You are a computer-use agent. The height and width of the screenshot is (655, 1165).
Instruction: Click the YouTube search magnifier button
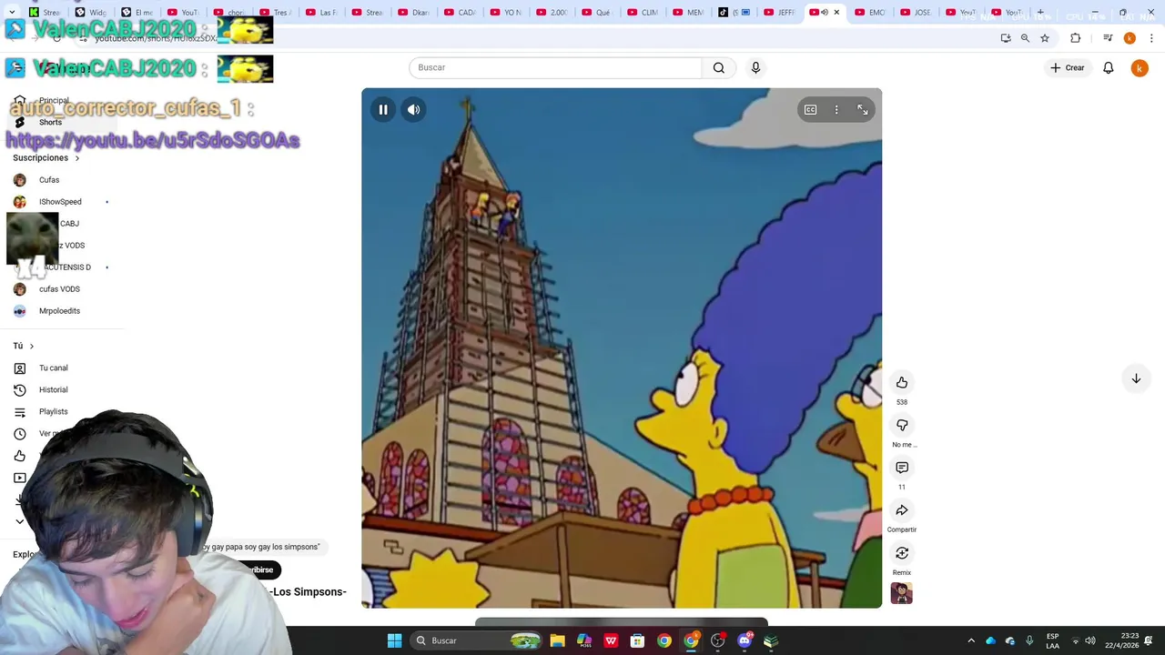tap(719, 67)
